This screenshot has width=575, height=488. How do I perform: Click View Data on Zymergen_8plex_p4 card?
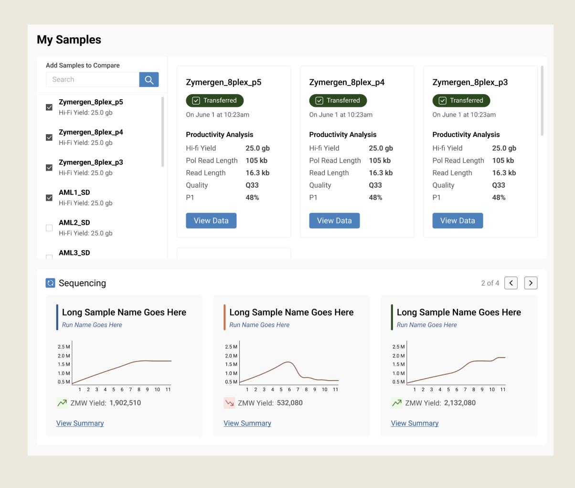point(334,221)
